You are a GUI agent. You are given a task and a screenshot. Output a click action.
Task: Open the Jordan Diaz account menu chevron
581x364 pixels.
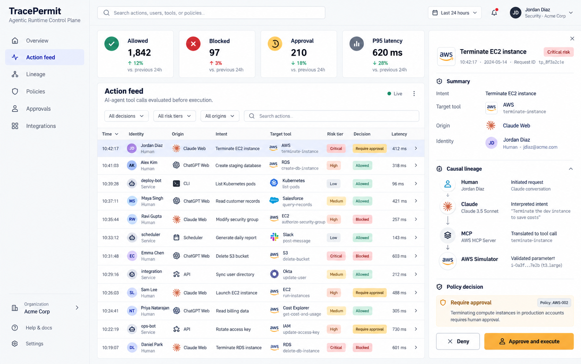pyautogui.click(x=571, y=13)
